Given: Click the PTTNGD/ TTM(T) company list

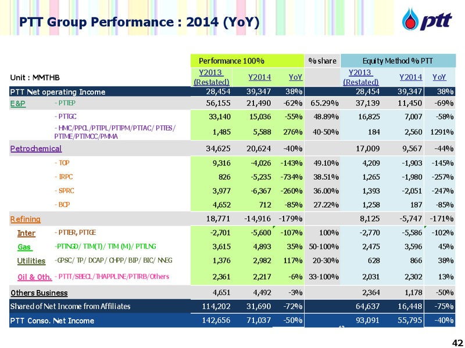Looking at the screenshot, I should tap(105, 246).
